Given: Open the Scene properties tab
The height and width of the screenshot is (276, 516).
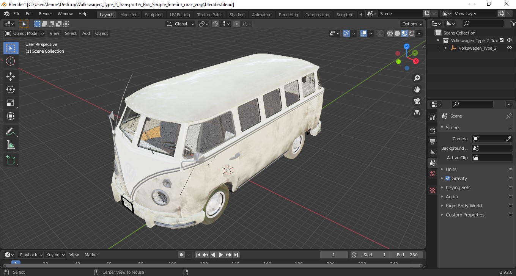Looking at the screenshot, I should [433, 163].
